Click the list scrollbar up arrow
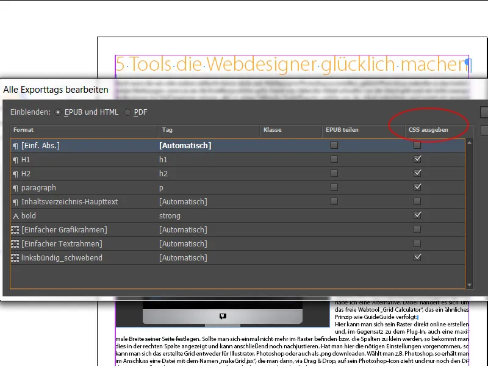The width and height of the screenshot is (488, 366). 469,143
